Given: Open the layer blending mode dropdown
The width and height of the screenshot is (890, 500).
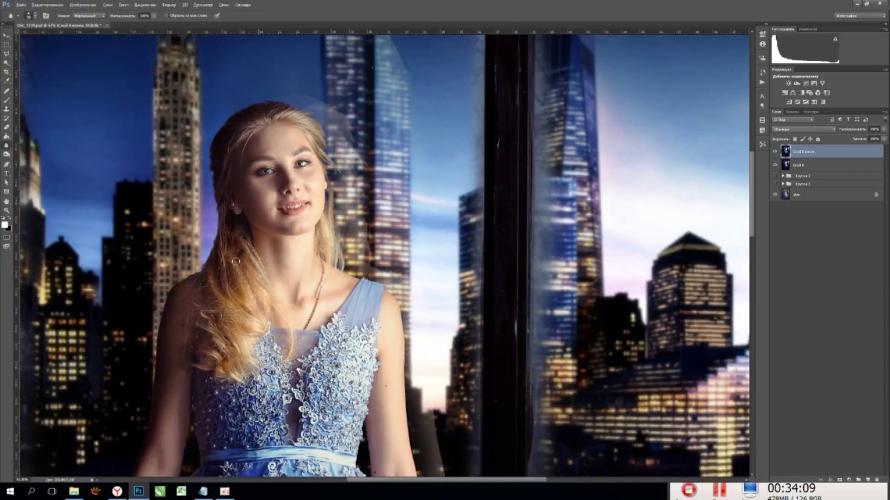Looking at the screenshot, I should [x=804, y=129].
